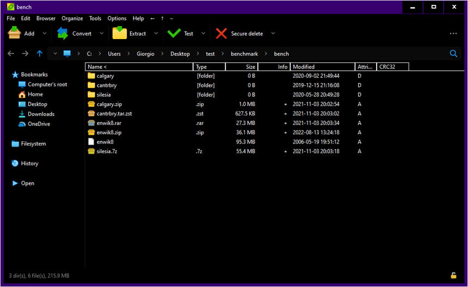Sort files by Size column header
The image size is (468, 287).
click(242, 67)
